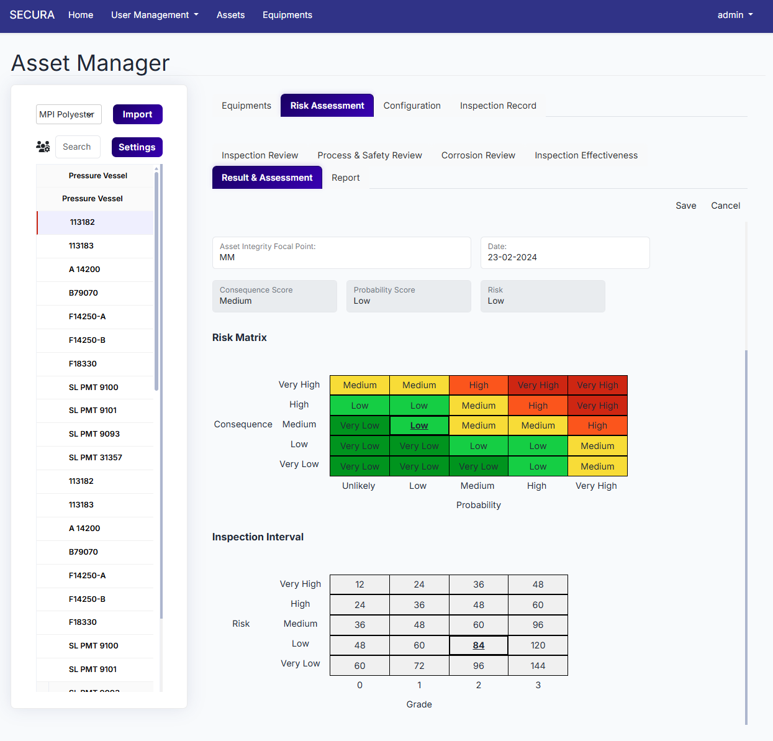Click the 12 cell in the interval table
This screenshot has width=773, height=741.
[360, 584]
